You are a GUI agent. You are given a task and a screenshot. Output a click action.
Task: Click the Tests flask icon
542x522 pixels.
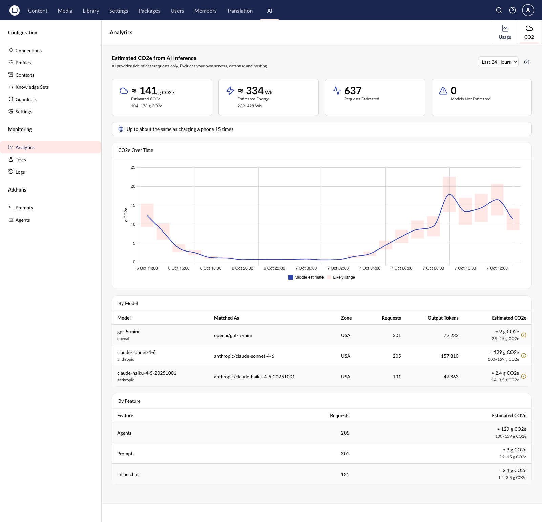(x=11, y=159)
